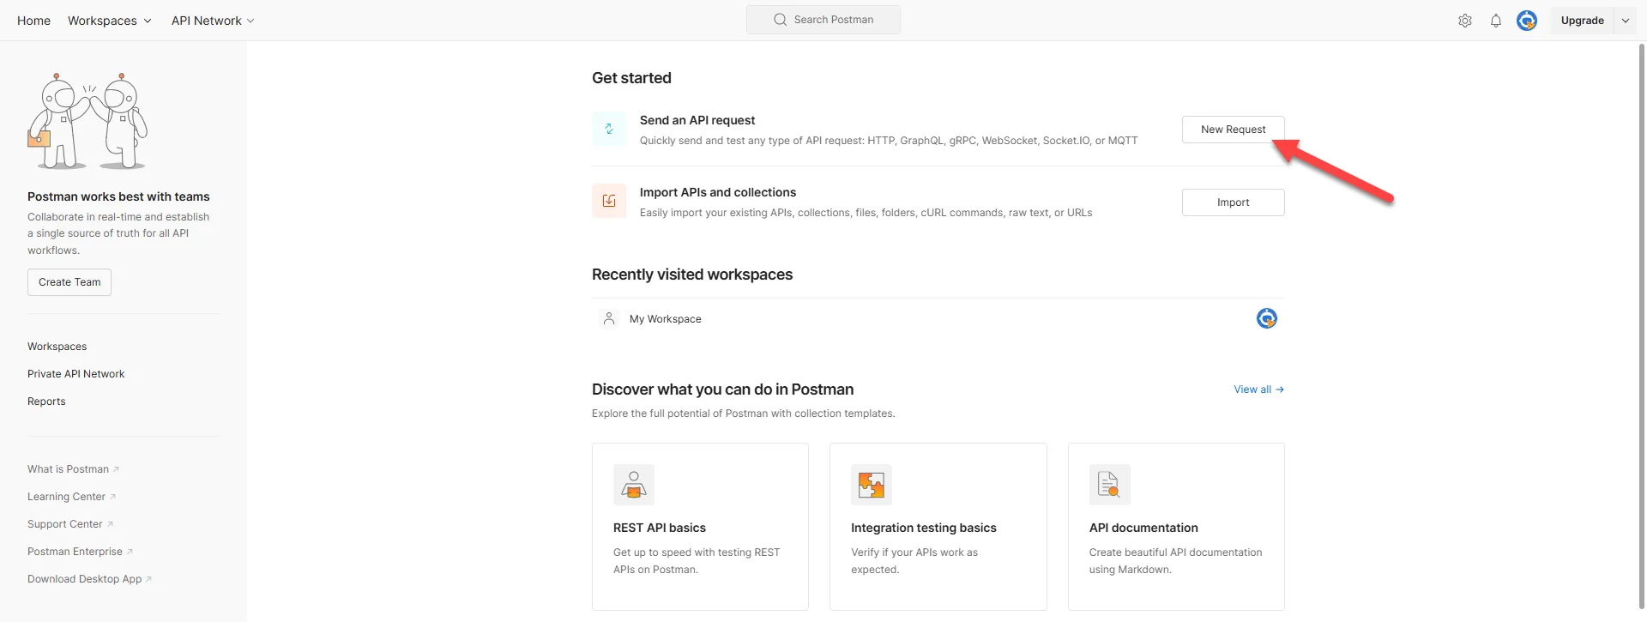
Task: Click the New Request button
Action: pyautogui.click(x=1233, y=130)
